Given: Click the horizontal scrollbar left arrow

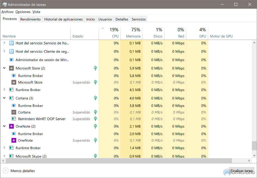Looking at the screenshot, I should pos(3,161).
